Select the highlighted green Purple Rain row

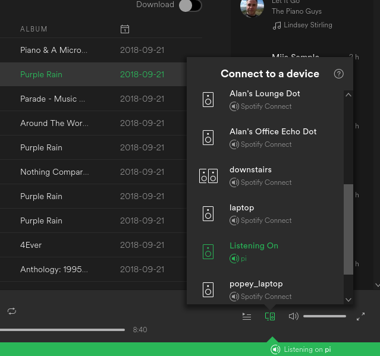pos(93,74)
